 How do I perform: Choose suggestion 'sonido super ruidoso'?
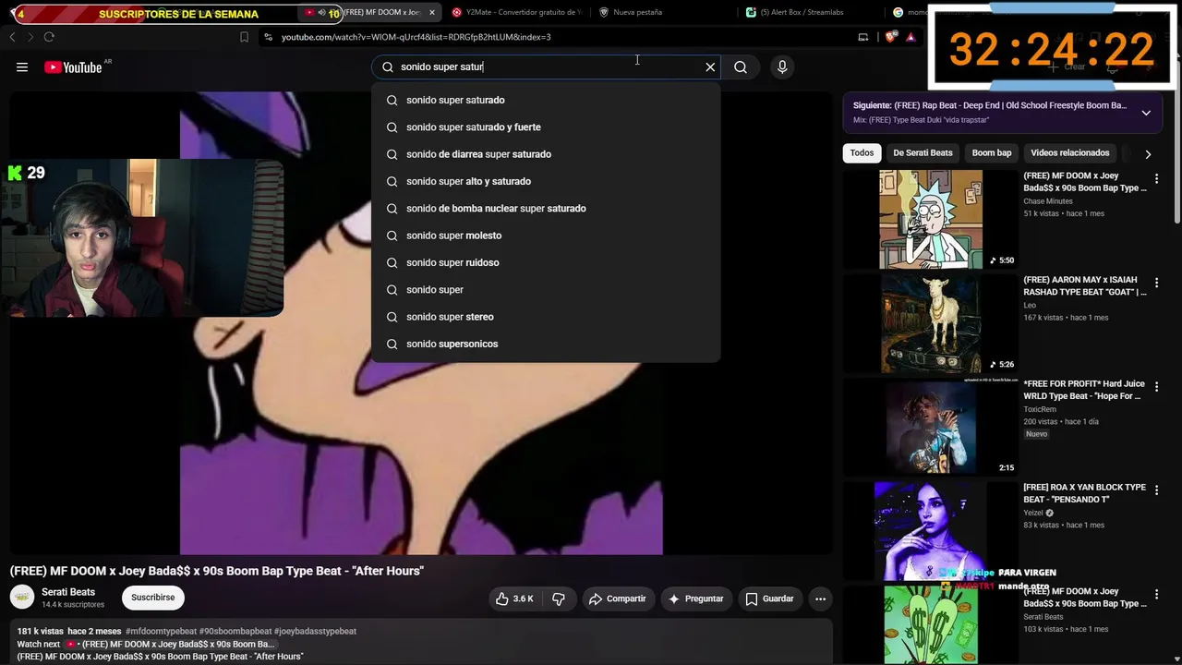(546, 262)
